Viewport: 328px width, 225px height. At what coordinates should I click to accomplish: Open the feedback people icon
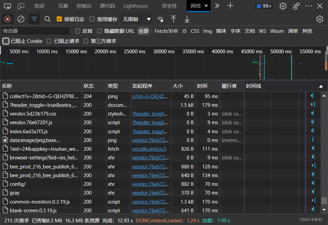[x=296, y=6]
